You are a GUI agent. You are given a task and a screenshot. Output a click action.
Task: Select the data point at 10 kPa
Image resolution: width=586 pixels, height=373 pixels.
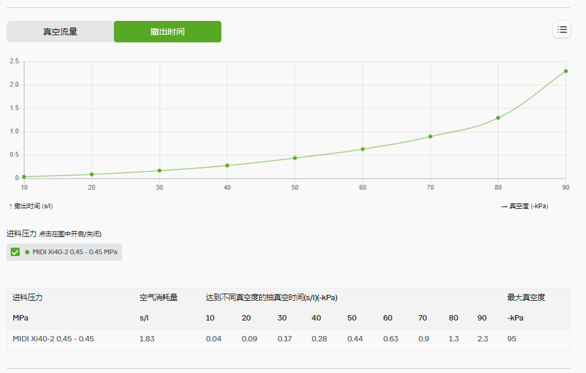24,176
